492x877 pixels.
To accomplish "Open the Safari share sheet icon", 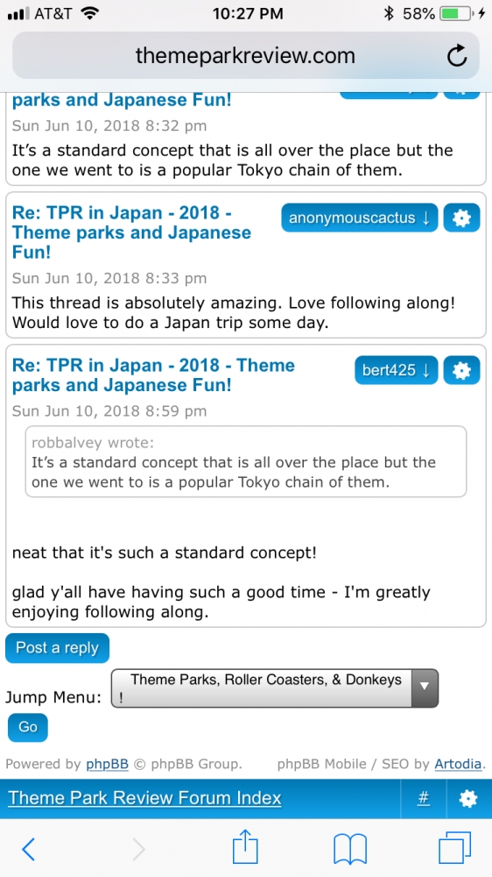I will pyautogui.click(x=245, y=847).
